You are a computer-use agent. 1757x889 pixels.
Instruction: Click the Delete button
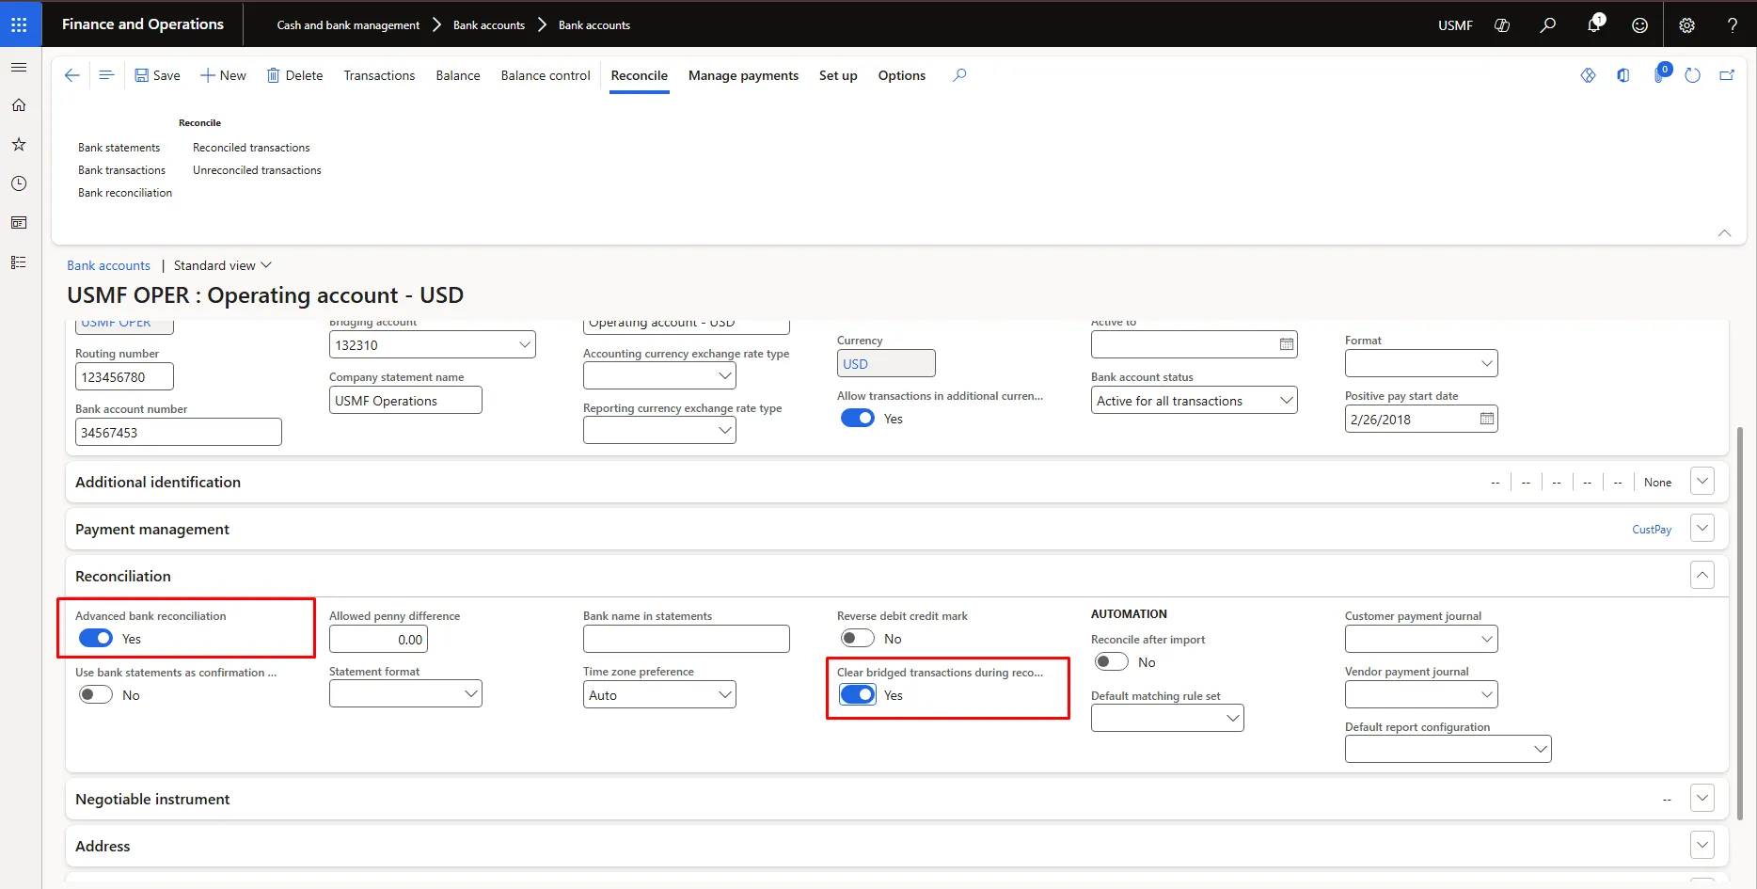[294, 75]
